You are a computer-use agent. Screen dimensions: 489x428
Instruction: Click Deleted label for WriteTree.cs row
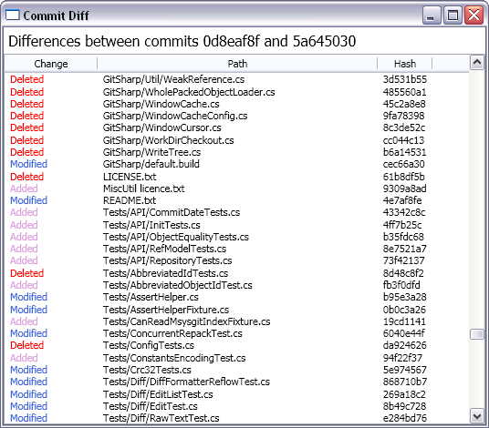[x=26, y=152]
